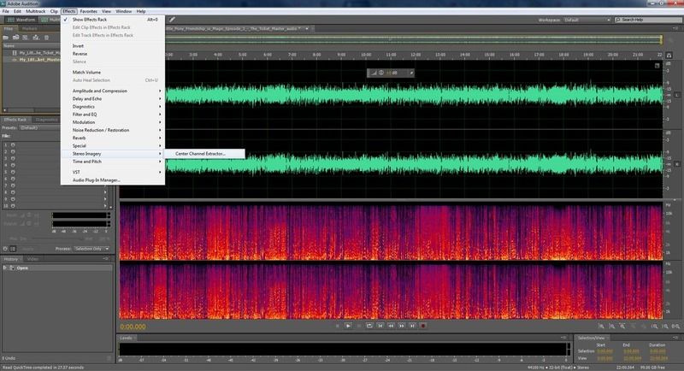This screenshot has width=684, height=371.
Task: Expand effect slot 9 arrow
Action: (x=105, y=199)
